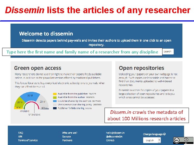This screenshot has height=145, width=194.
Task: Click the Welcome to dissemin heading
Action: (x=46, y=34)
